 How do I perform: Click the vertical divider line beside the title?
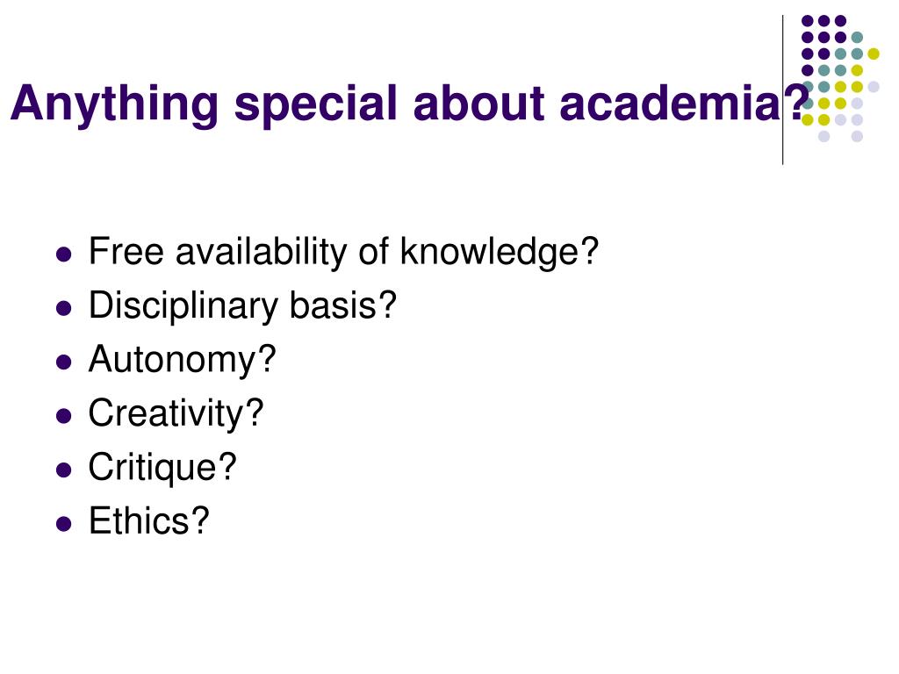[x=782, y=90]
